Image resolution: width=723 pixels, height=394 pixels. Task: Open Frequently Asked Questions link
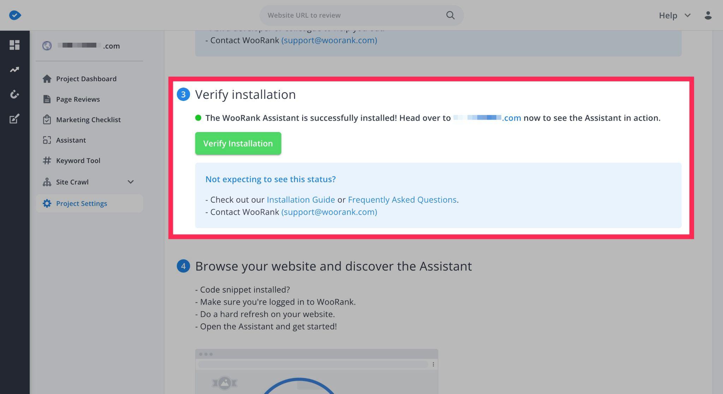402,199
